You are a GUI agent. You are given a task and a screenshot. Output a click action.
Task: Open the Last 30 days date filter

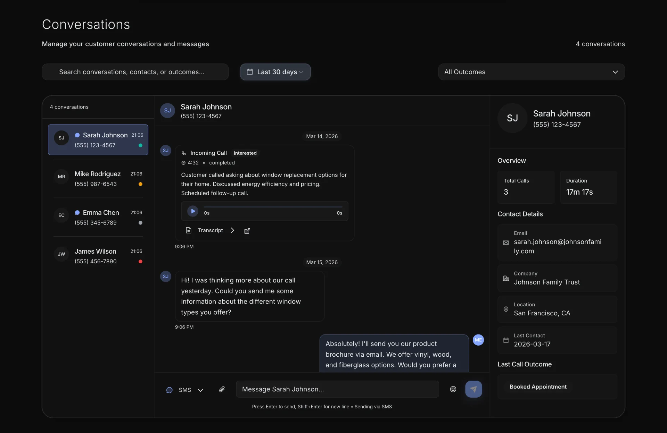click(275, 72)
